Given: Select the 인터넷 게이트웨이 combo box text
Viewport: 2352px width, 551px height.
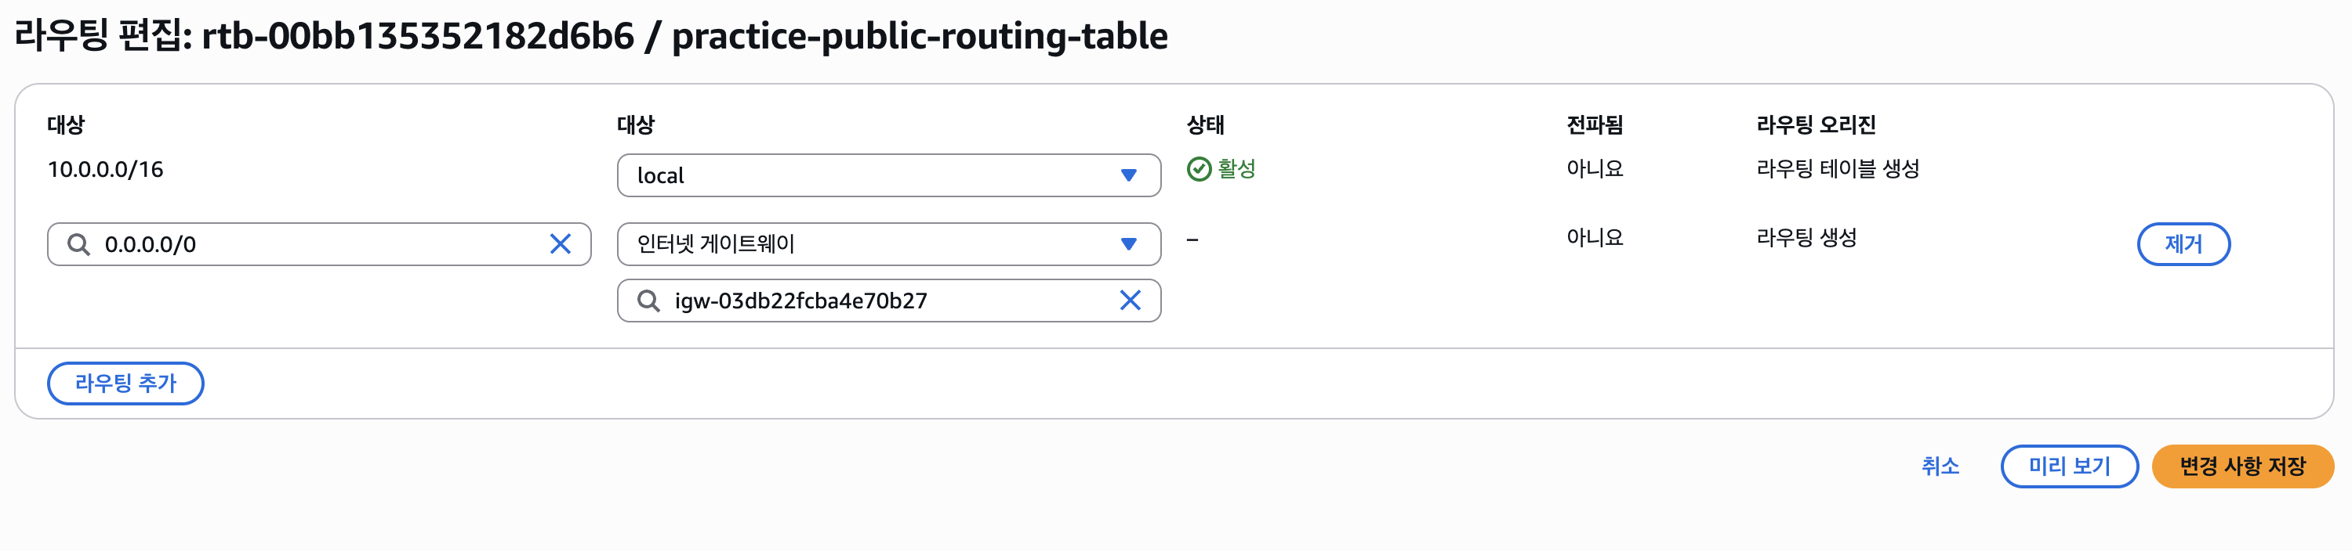Looking at the screenshot, I should pos(715,244).
